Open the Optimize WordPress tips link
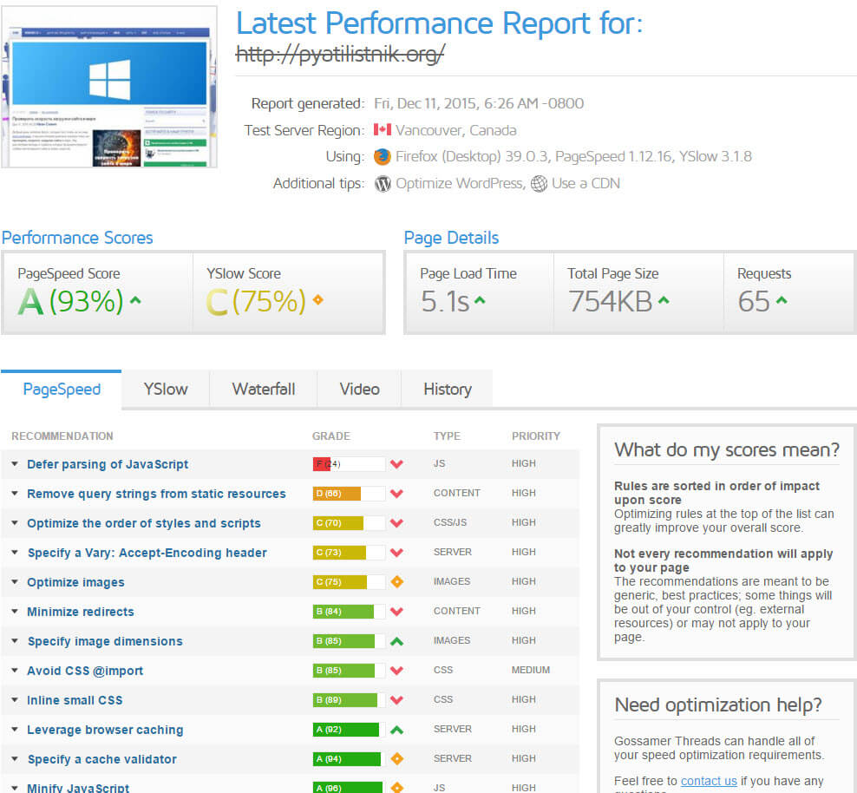 pos(459,183)
